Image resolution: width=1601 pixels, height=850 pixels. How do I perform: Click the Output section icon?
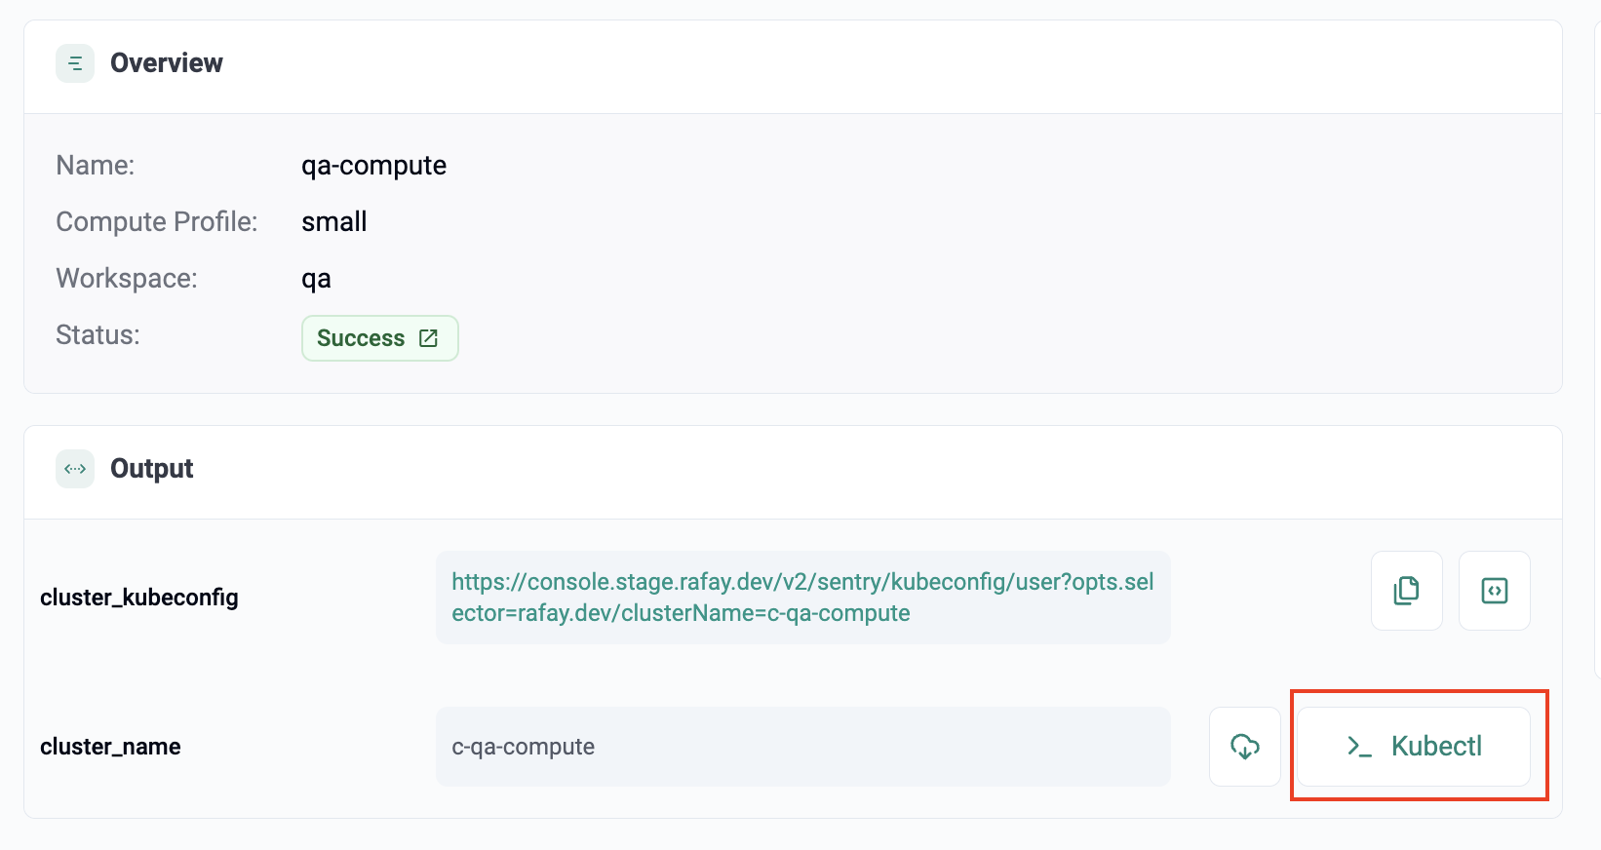75,469
